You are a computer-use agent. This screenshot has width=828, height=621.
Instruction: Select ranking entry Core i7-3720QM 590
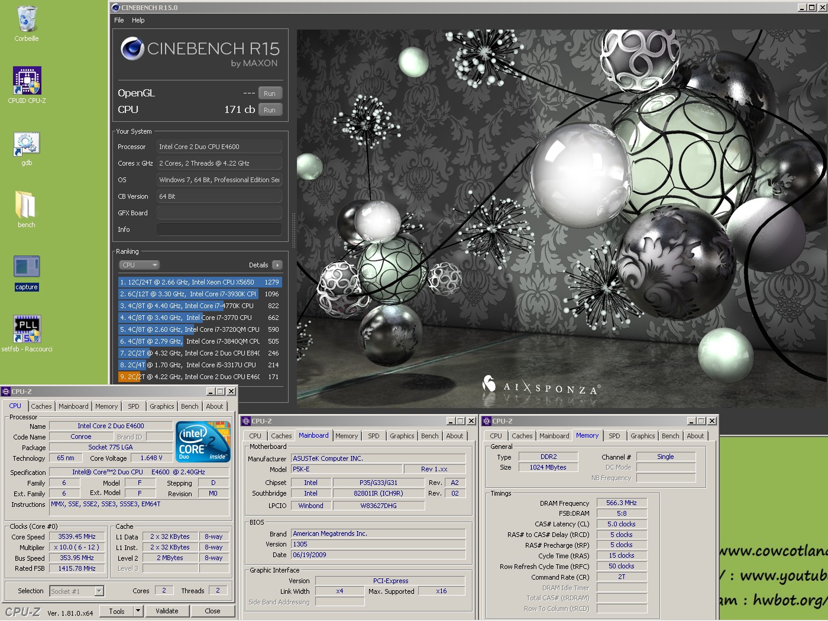click(200, 329)
